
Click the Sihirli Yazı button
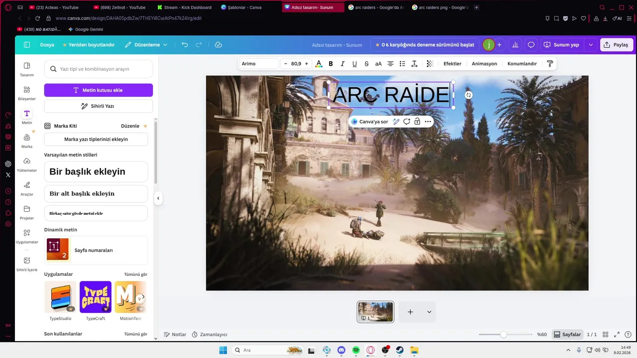tap(99, 106)
